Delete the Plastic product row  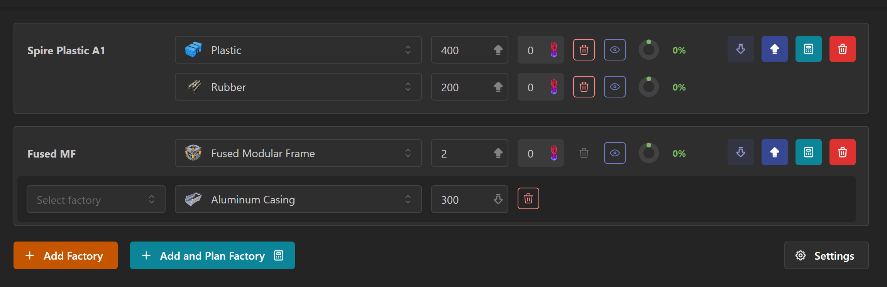pyautogui.click(x=584, y=50)
